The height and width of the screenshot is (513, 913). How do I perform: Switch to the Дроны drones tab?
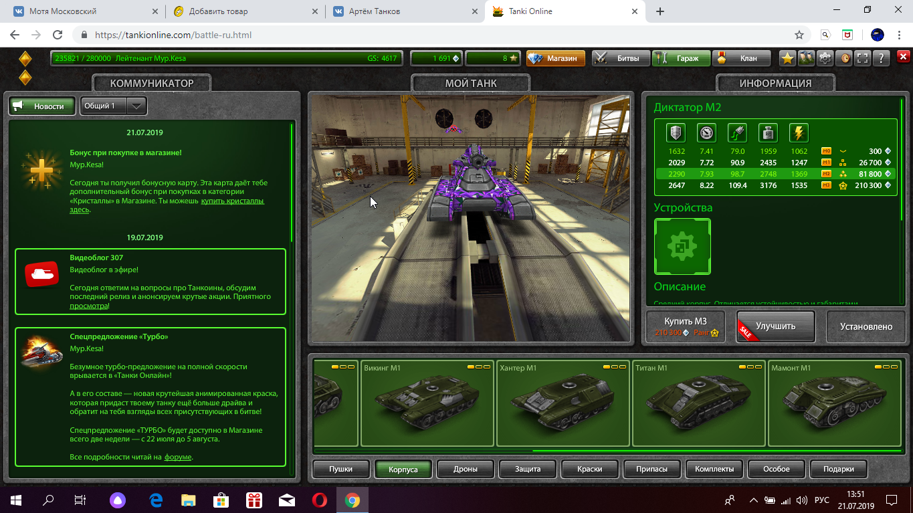coord(465,469)
